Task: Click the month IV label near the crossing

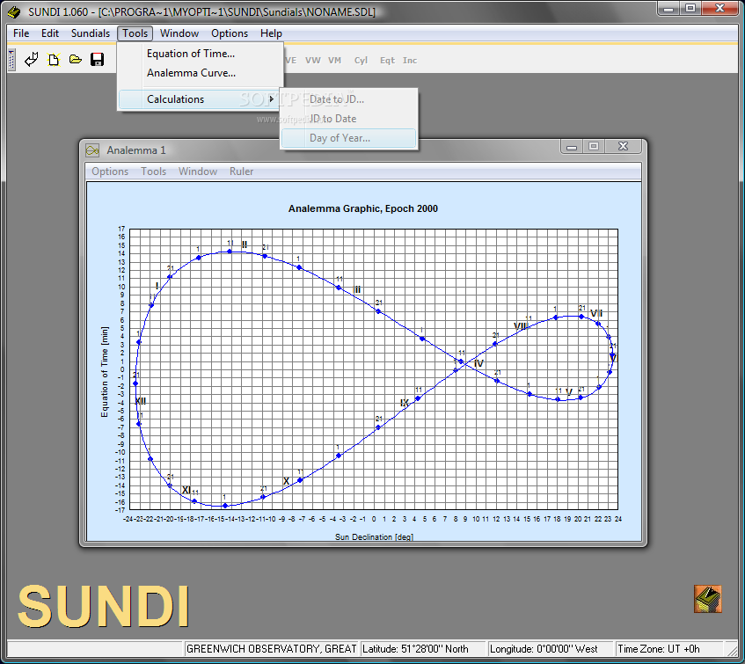Action: point(478,363)
